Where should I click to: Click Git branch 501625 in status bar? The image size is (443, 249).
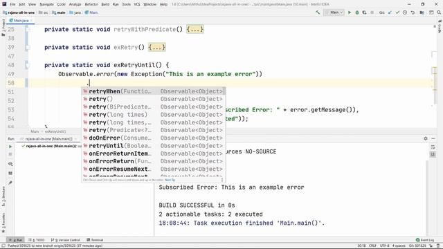click(x=417, y=246)
